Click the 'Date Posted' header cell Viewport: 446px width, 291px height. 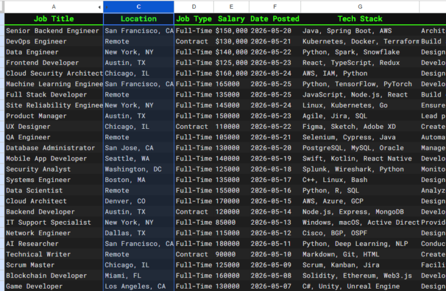[x=275, y=19]
